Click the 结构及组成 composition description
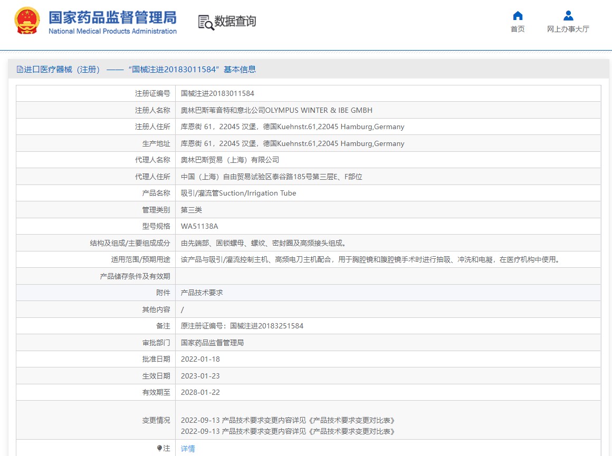The height and width of the screenshot is (456, 612). coord(263,243)
